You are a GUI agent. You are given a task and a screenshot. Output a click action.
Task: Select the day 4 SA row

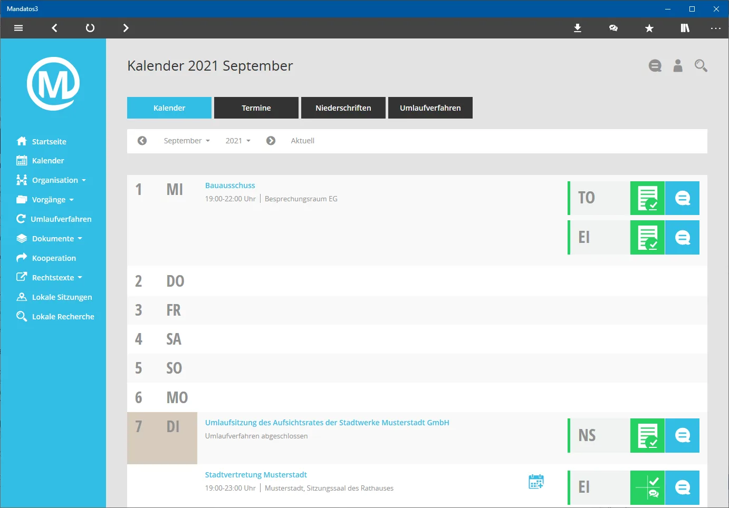(417, 339)
